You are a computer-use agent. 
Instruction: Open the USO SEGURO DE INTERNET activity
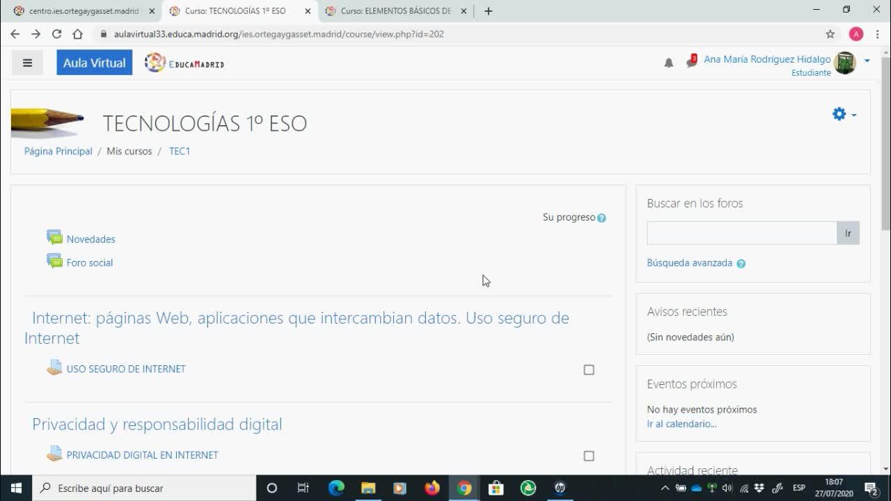(126, 369)
